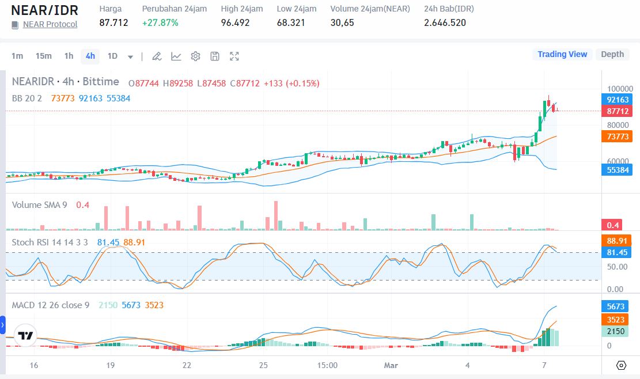640x379 pixels.
Task: Select the 1D timeframe
Action: (112, 56)
